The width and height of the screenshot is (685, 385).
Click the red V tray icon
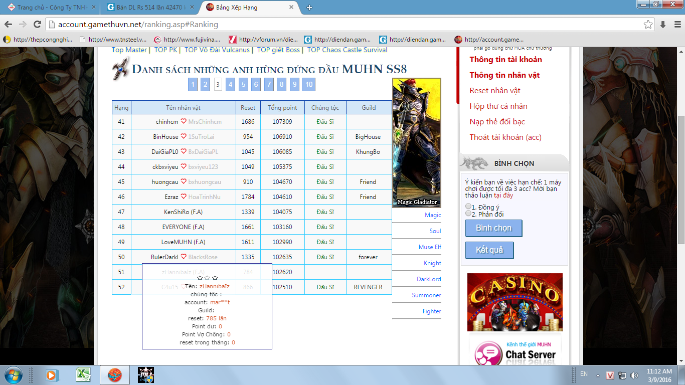point(610,375)
